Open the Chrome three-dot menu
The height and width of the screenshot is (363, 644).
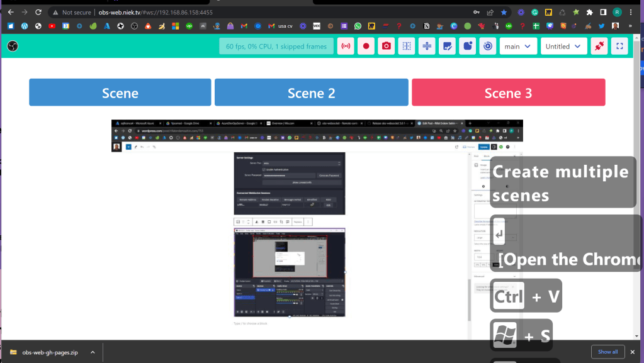pyautogui.click(x=631, y=13)
